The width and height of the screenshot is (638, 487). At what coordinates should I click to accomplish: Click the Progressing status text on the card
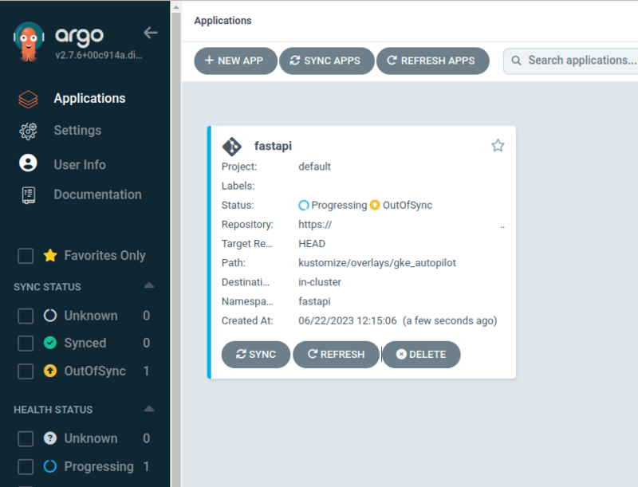(x=339, y=206)
